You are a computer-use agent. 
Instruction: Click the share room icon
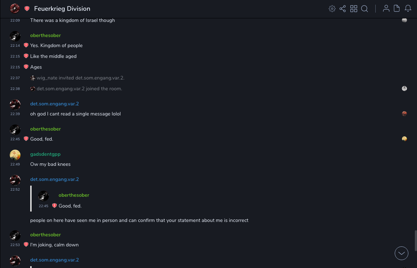[343, 9]
